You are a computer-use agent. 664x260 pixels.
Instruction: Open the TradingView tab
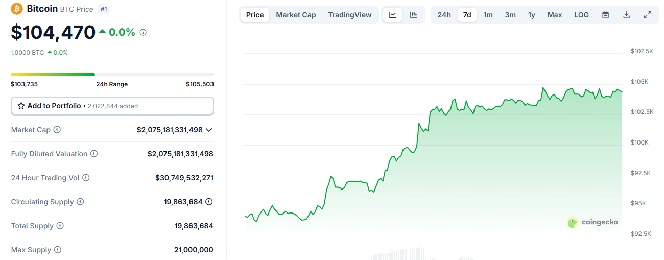350,15
